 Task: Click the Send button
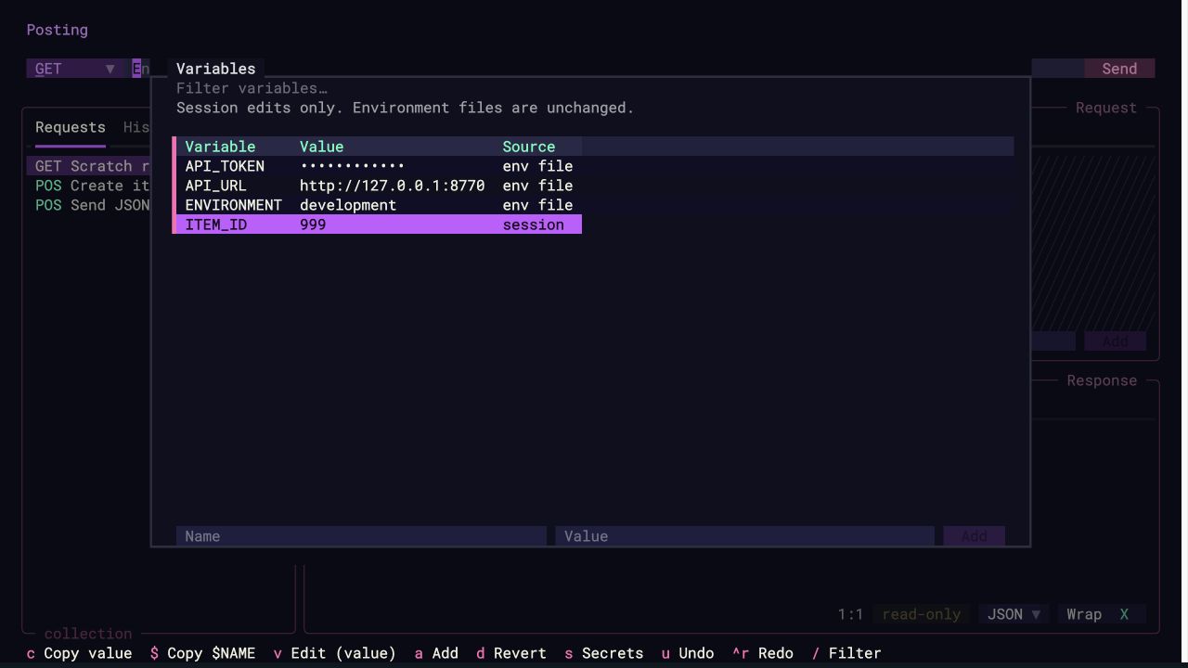(x=1119, y=69)
